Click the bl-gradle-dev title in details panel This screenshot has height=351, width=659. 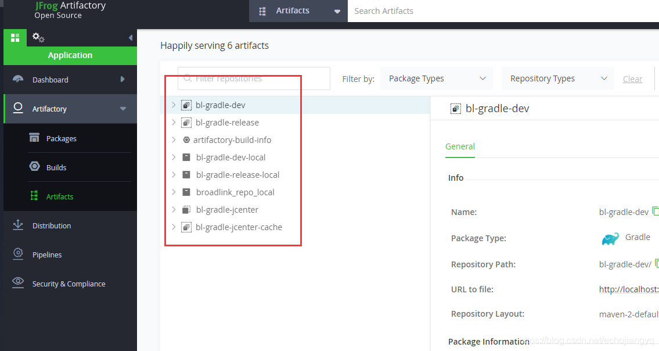click(497, 109)
